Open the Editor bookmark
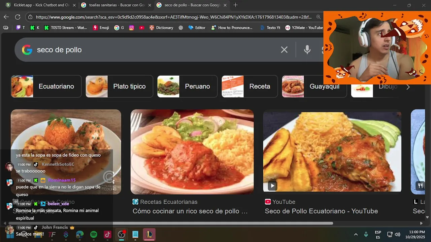 point(197,28)
